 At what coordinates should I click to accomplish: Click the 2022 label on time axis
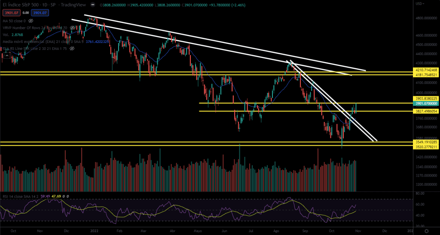pyautogui.click(x=93, y=231)
